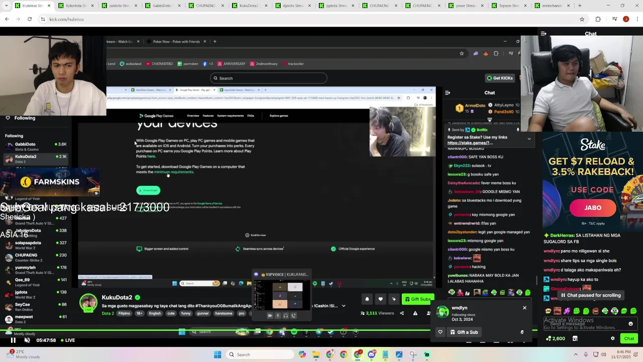Collapse the inner stream chat panel
The width and height of the screenshot is (643, 362).
(448, 93)
